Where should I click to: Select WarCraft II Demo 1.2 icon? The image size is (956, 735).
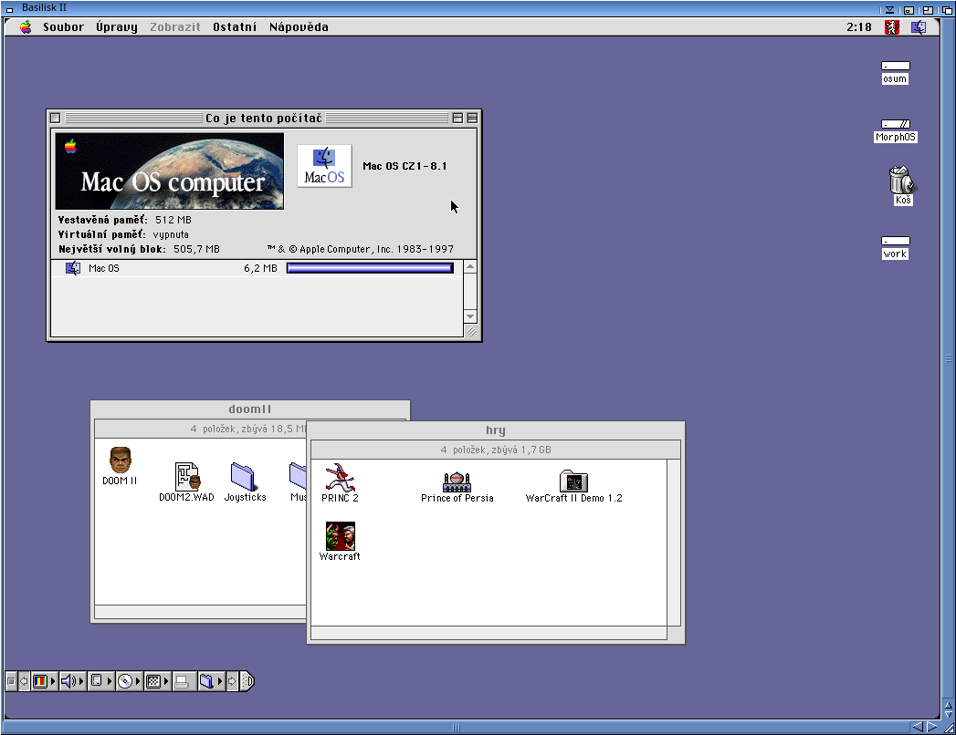[573, 481]
